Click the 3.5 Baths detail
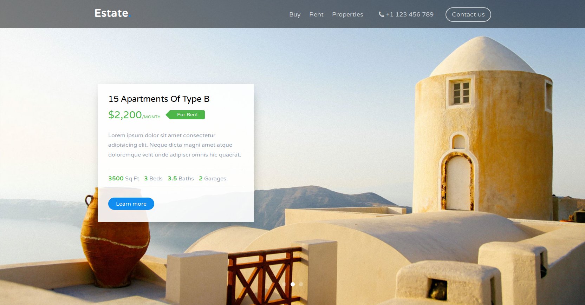 pos(181,178)
